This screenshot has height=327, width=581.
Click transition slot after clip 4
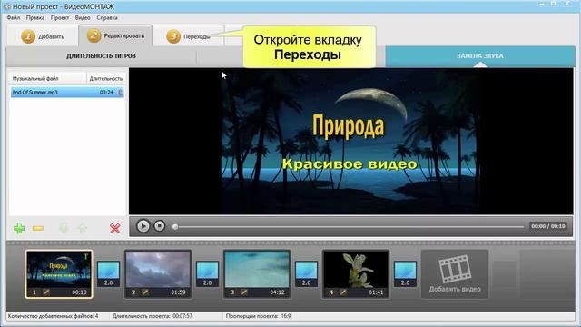405,274
